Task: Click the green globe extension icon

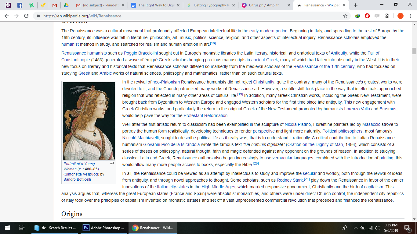Action: coord(357,16)
